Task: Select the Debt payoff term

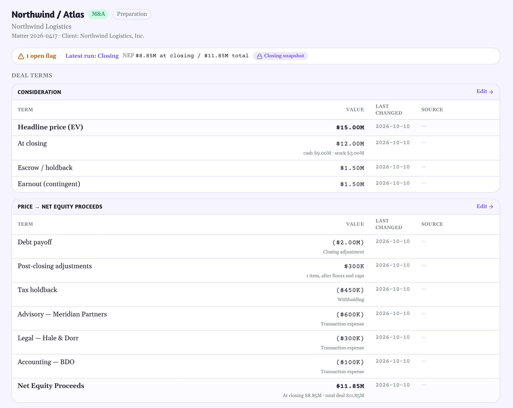Action: pos(35,242)
